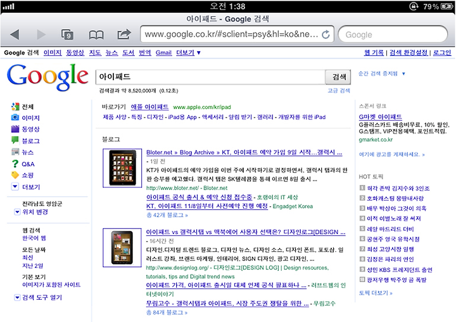
Task: Reload the page with the refresh icon
Action: [x=326, y=35]
